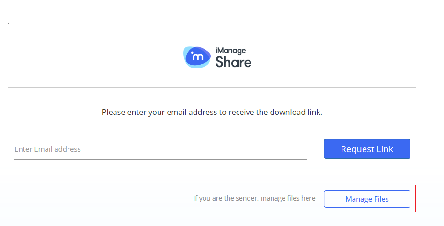This screenshot has width=444, height=226.
Task: Click the "Manage Files" label text
Action: point(367,199)
